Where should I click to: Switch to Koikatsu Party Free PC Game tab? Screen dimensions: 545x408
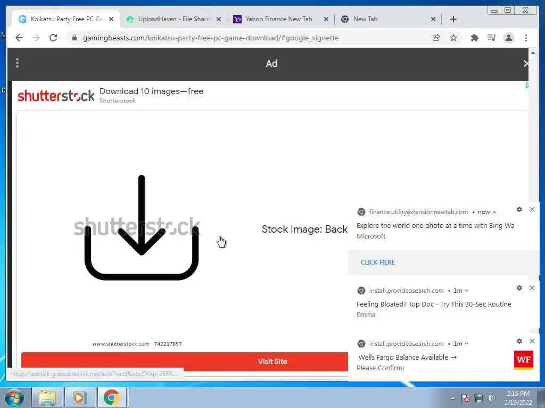tap(65, 19)
